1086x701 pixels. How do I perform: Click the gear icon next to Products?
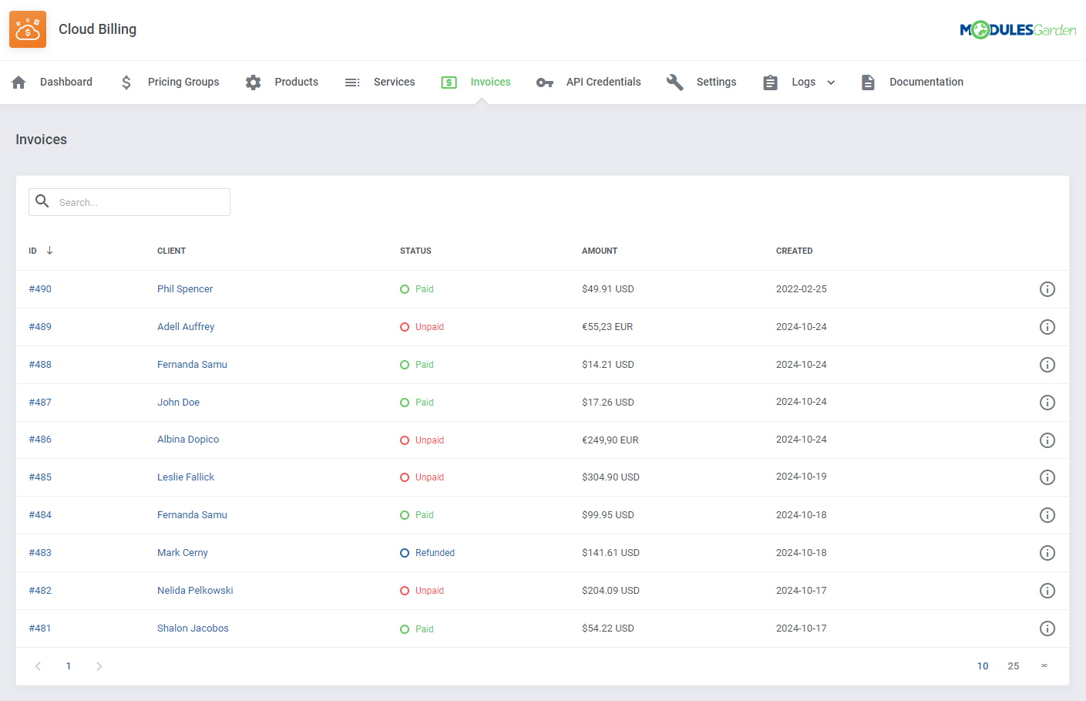click(254, 83)
